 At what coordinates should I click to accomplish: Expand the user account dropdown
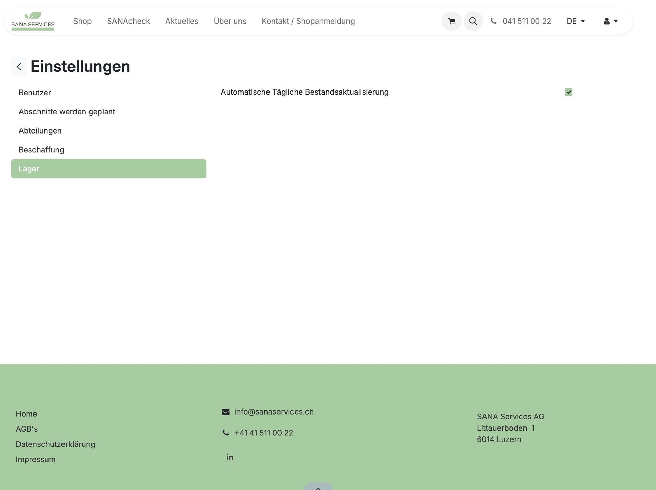coord(611,21)
